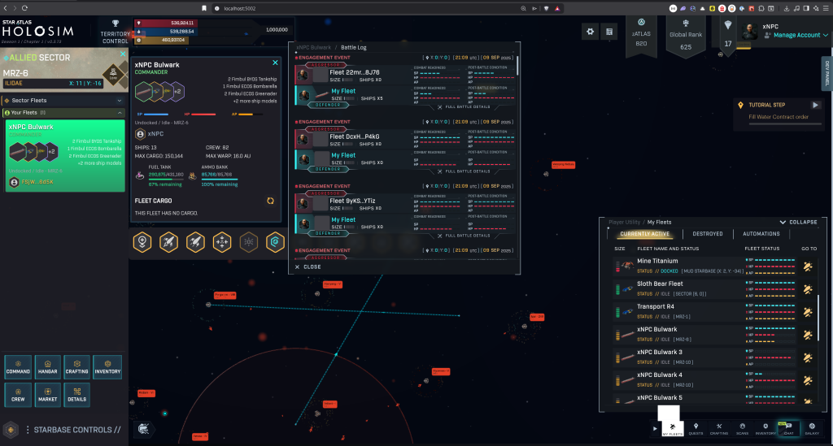Screen dimensions: 833x446
Task: Click the ship icon beside Starbase Controls
Action: tap(143, 429)
